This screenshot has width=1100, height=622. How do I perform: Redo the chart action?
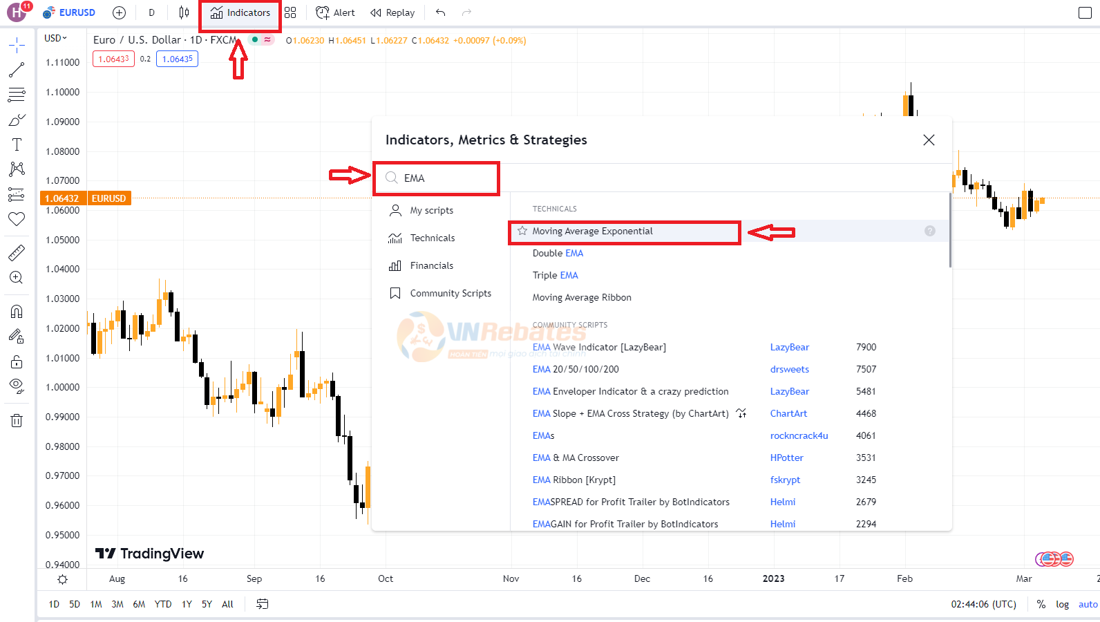coord(466,12)
